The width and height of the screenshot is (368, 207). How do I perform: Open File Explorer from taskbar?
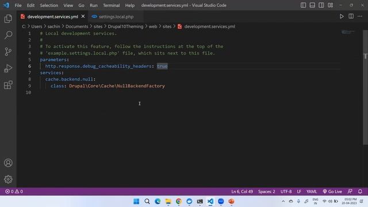[x=168, y=201]
